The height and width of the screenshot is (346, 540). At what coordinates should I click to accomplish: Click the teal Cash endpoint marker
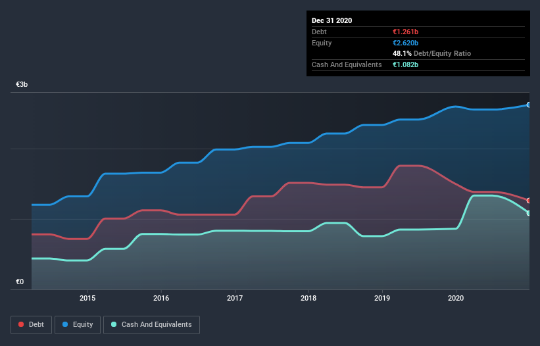[x=529, y=213]
